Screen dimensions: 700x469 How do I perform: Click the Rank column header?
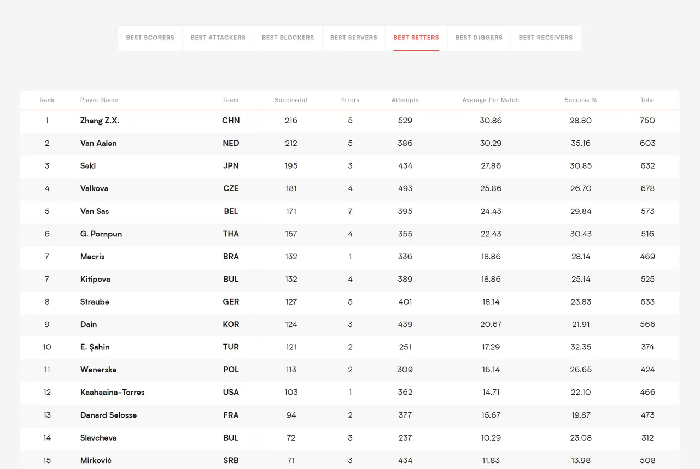point(47,100)
